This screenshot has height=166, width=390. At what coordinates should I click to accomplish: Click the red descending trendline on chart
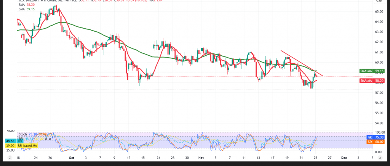coord(301,62)
